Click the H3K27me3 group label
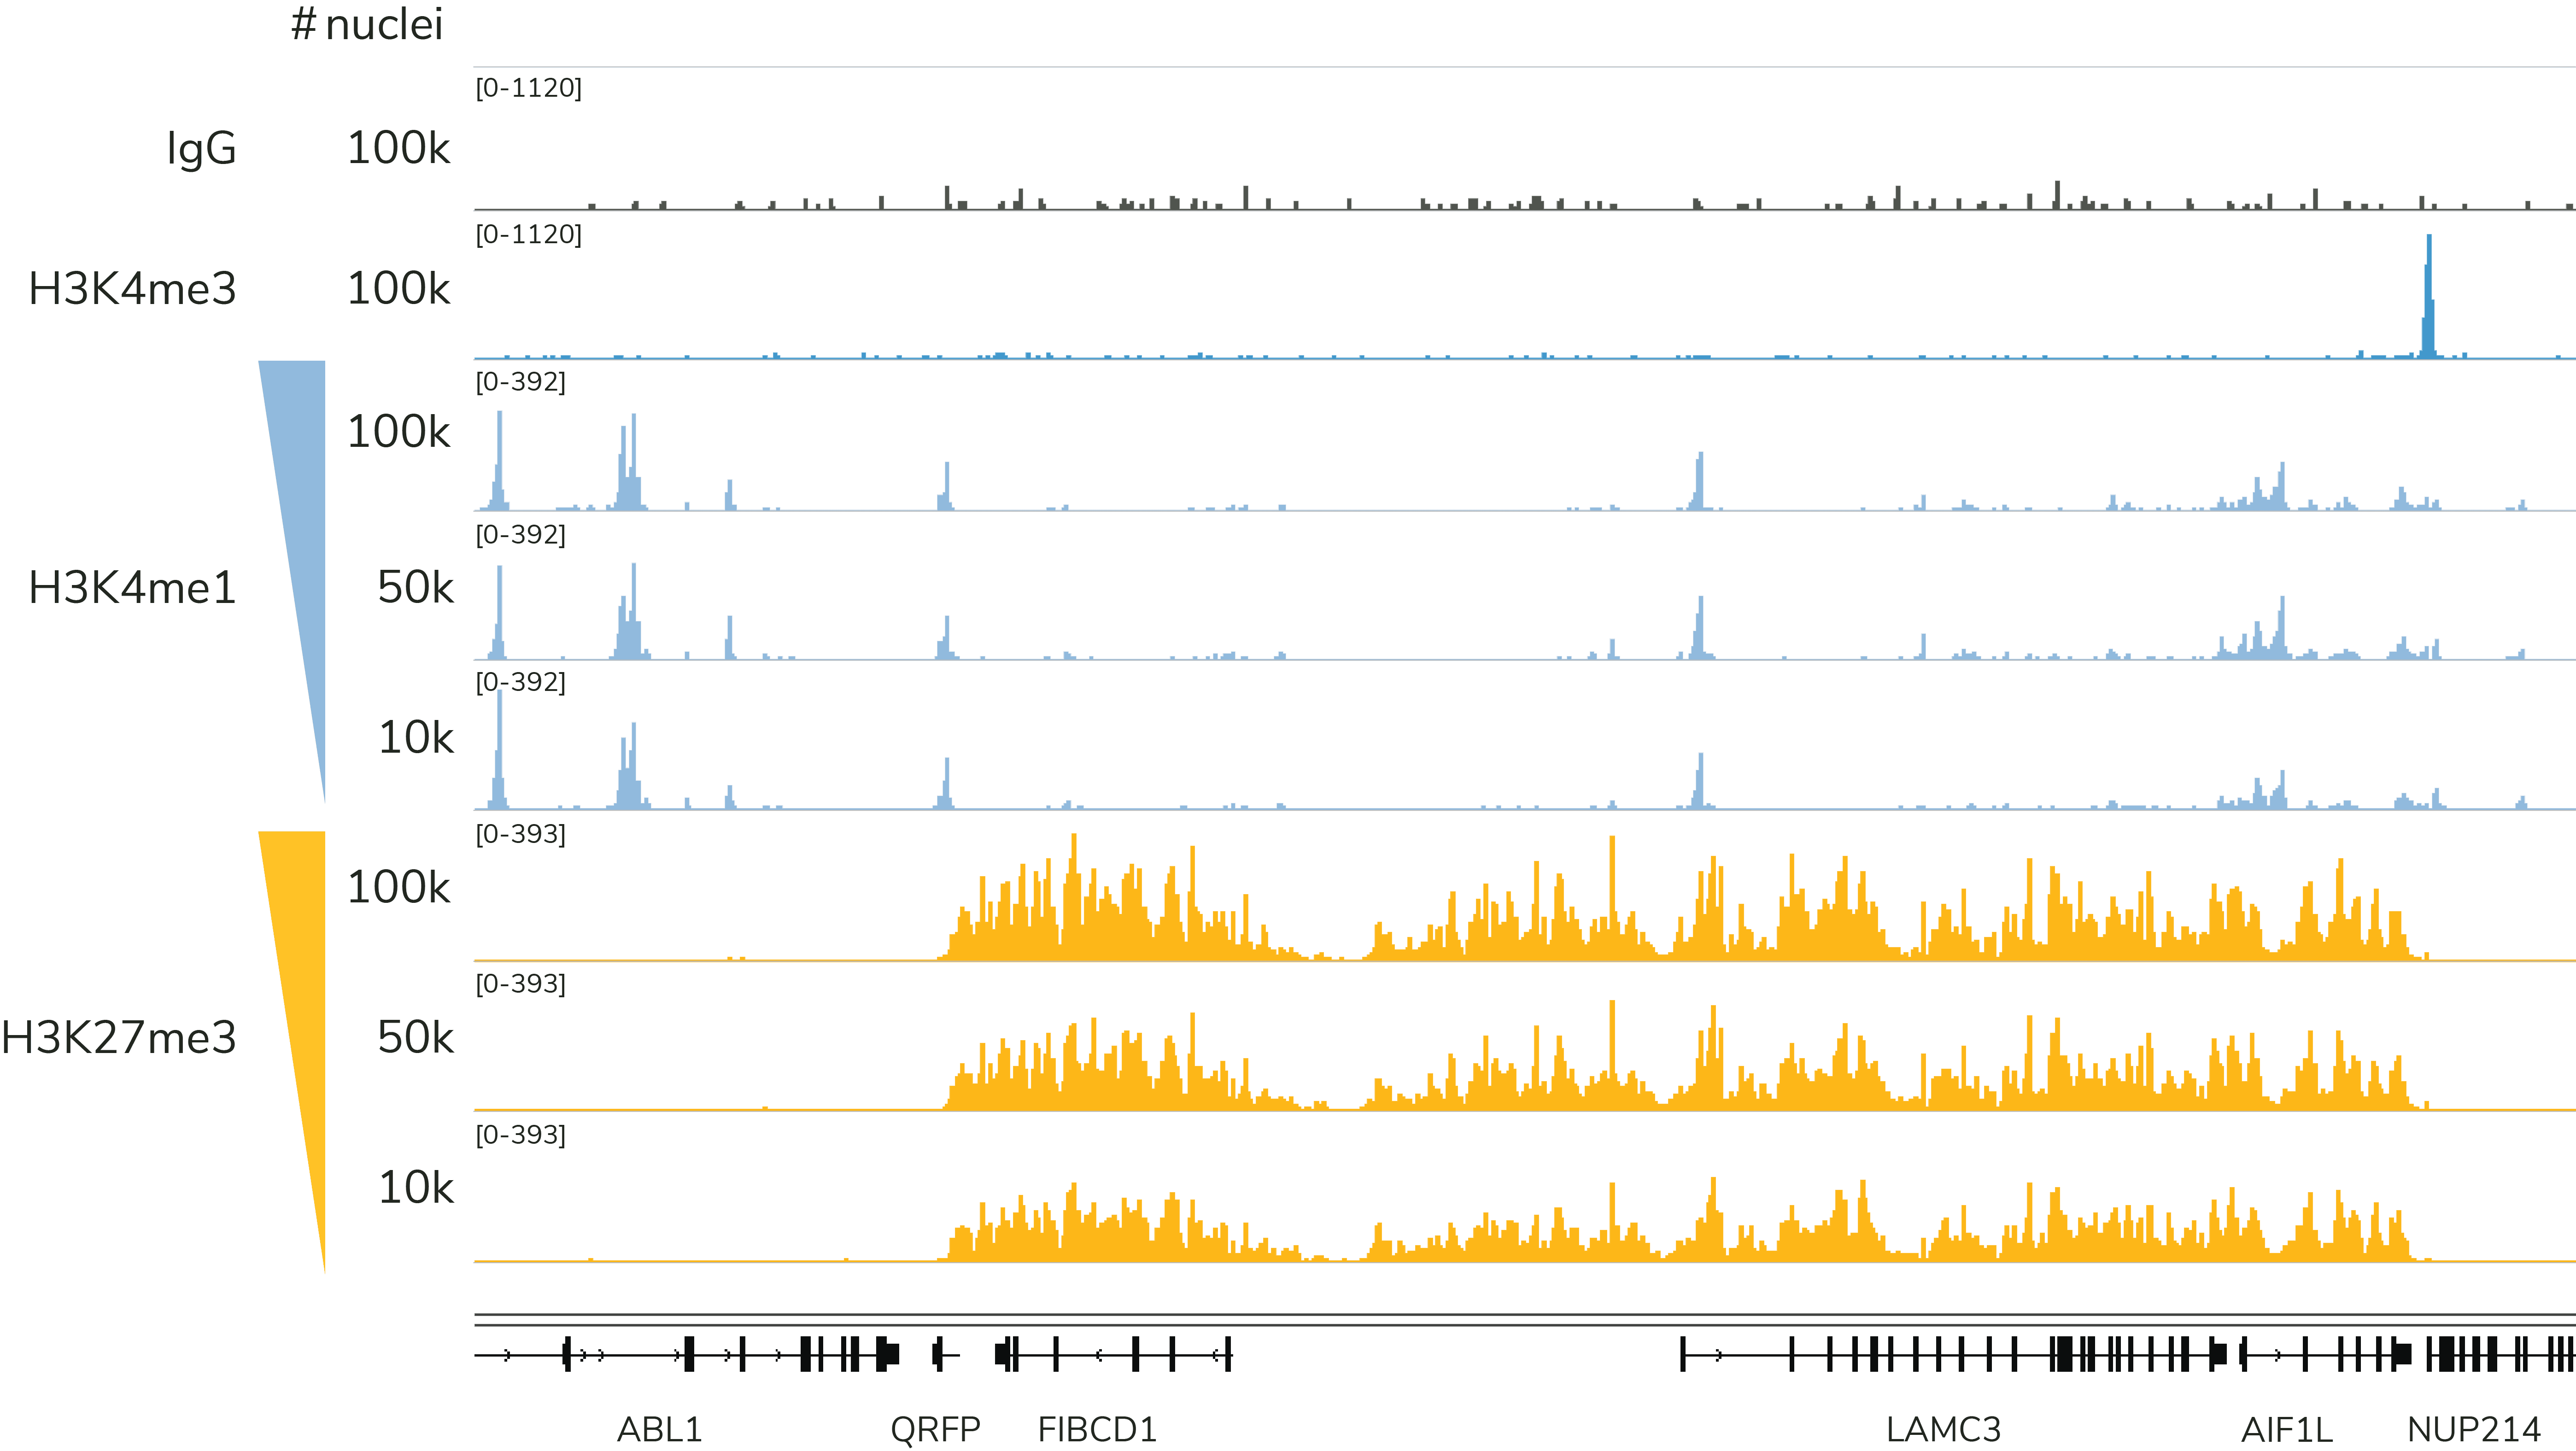2576x1451 pixels. [119, 1037]
